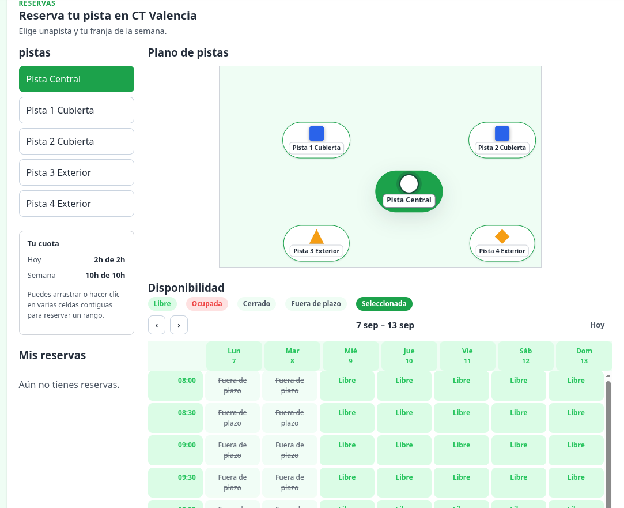
Task: Select the Dom 13 slot at 09:00
Action: coord(576,450)
